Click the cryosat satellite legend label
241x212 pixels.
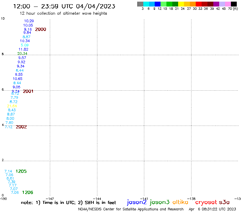(206, 202)
